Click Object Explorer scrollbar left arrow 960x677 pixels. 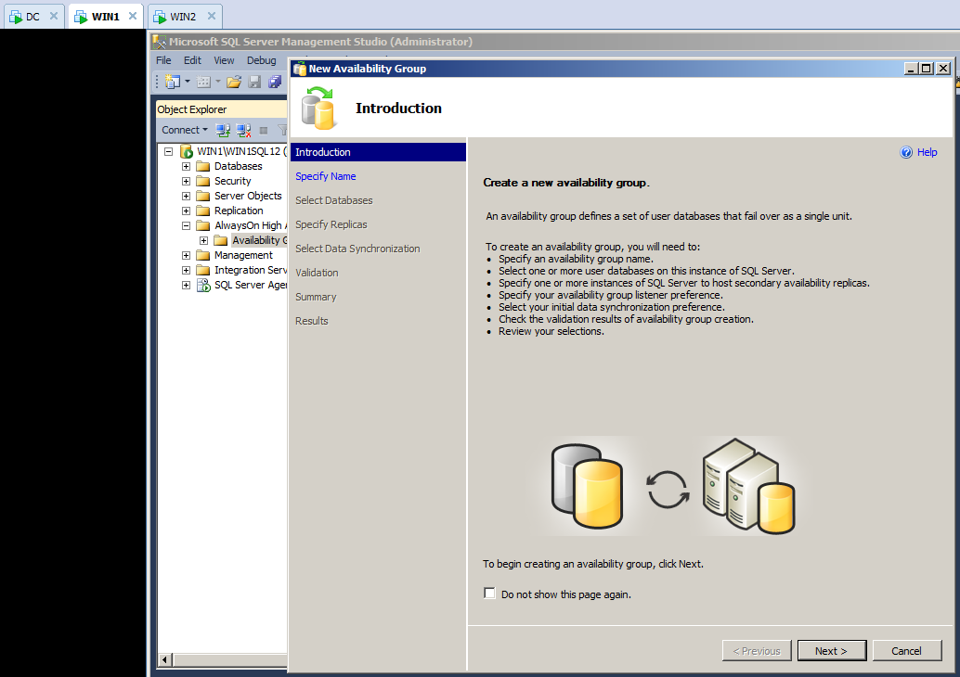[x=164, y=659]
